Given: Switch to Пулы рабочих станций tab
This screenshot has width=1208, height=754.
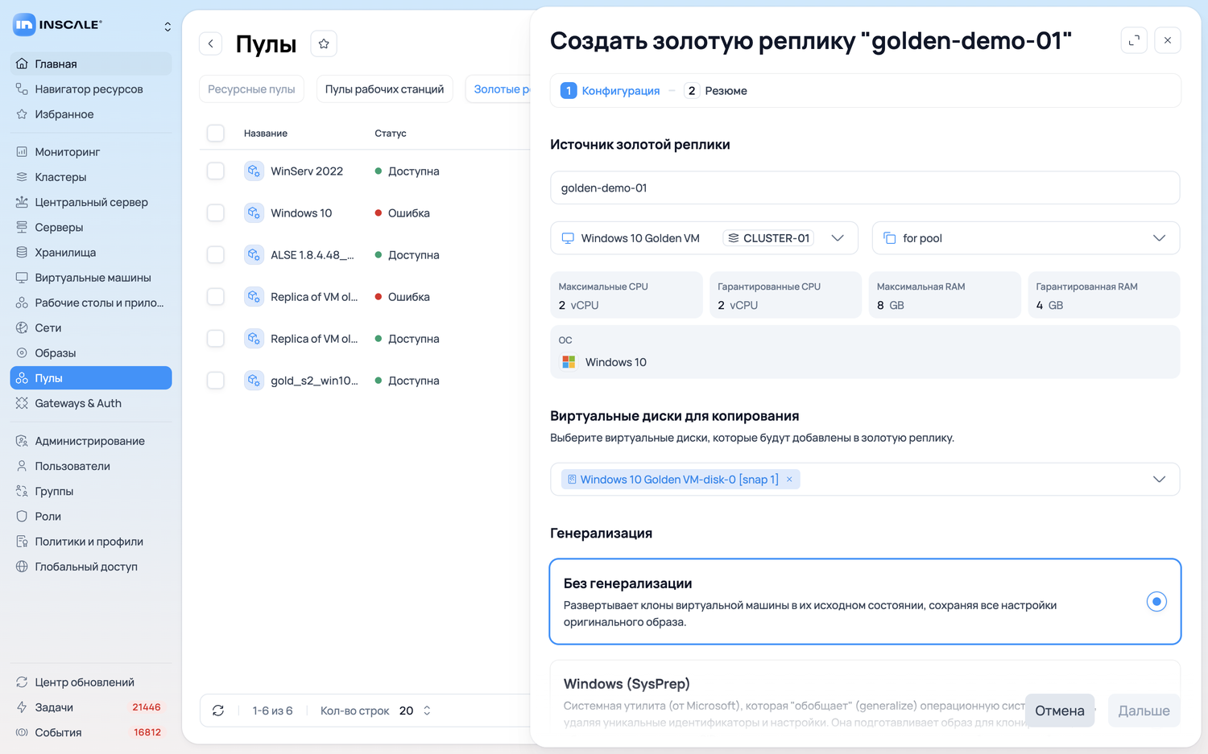Looking at the screenshot, I should pyautogui.click(x=384, y=89).
